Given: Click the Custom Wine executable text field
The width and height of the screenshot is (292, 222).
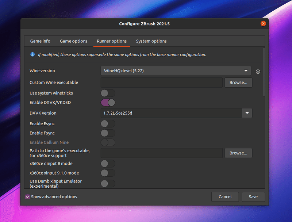Looking at the screenshot, I should click(x=162, y=83).
